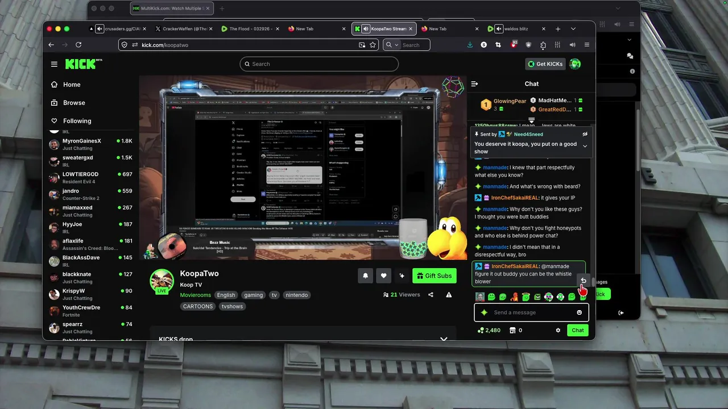Click the 21 Viewers count

(x=402, y=295)
